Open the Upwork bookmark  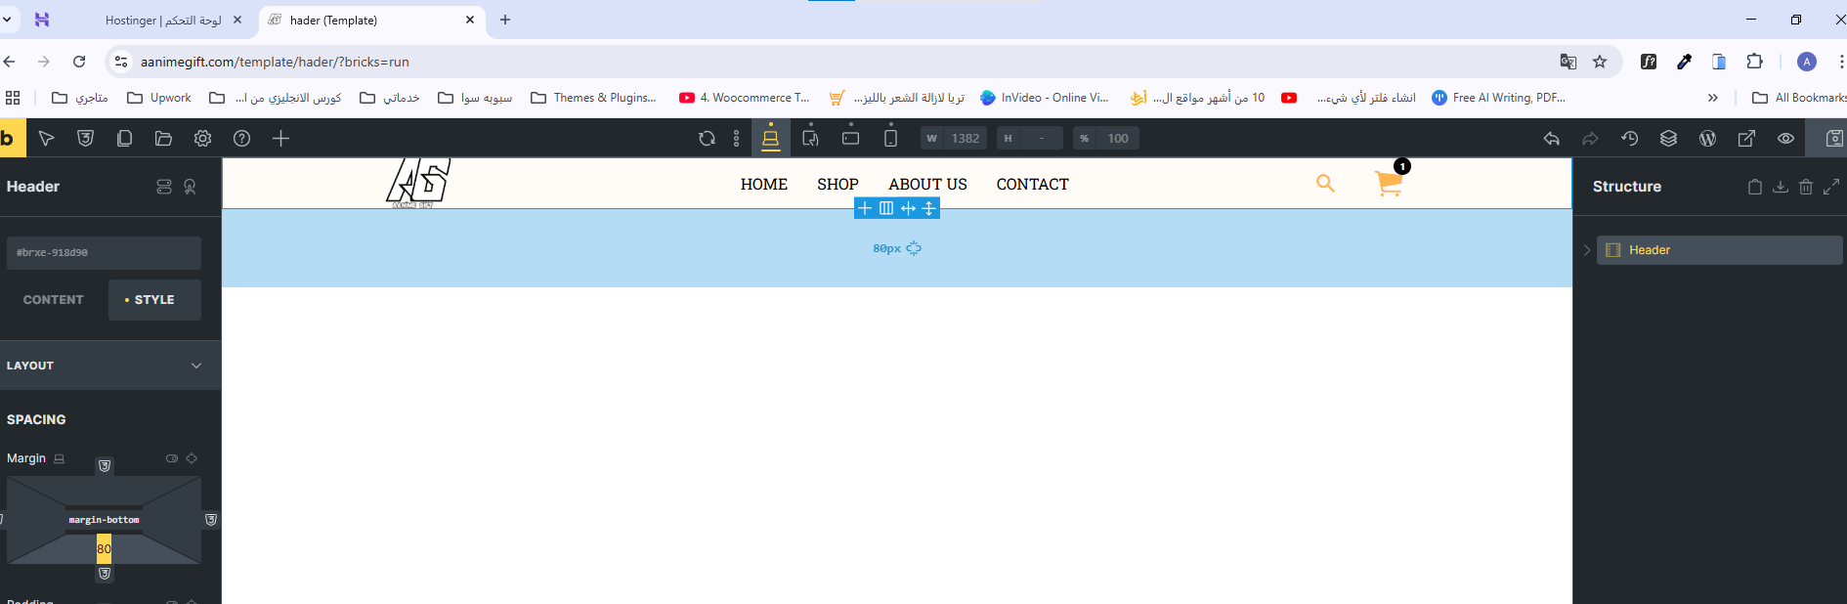pyautogui.click(x=159, y=98)
